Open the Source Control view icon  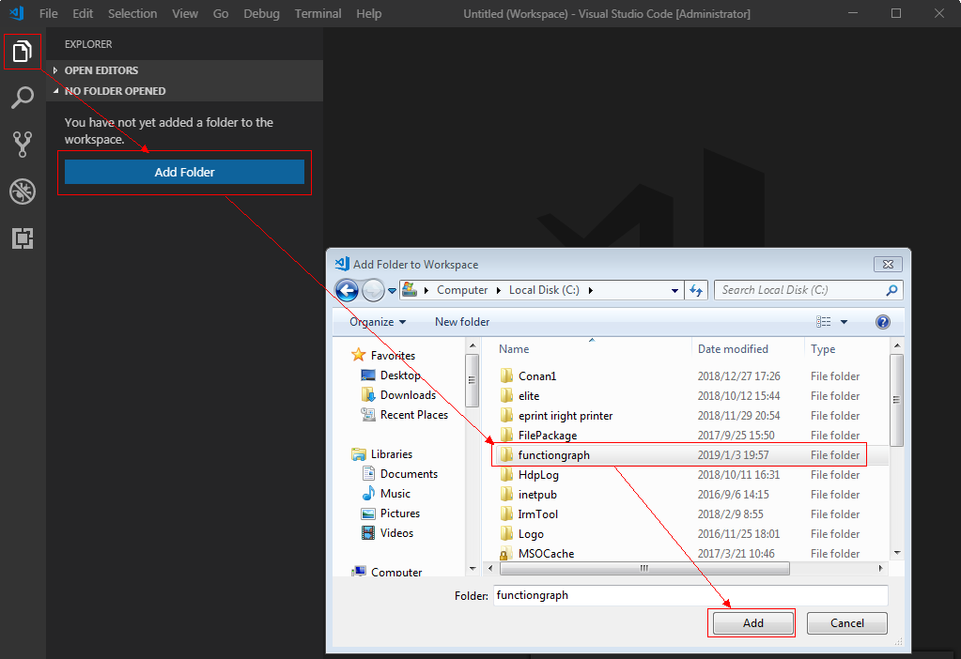coord(23,145)
